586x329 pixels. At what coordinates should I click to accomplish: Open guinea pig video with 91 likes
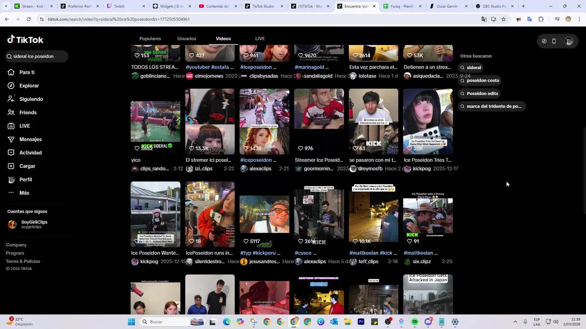(428, 215)
